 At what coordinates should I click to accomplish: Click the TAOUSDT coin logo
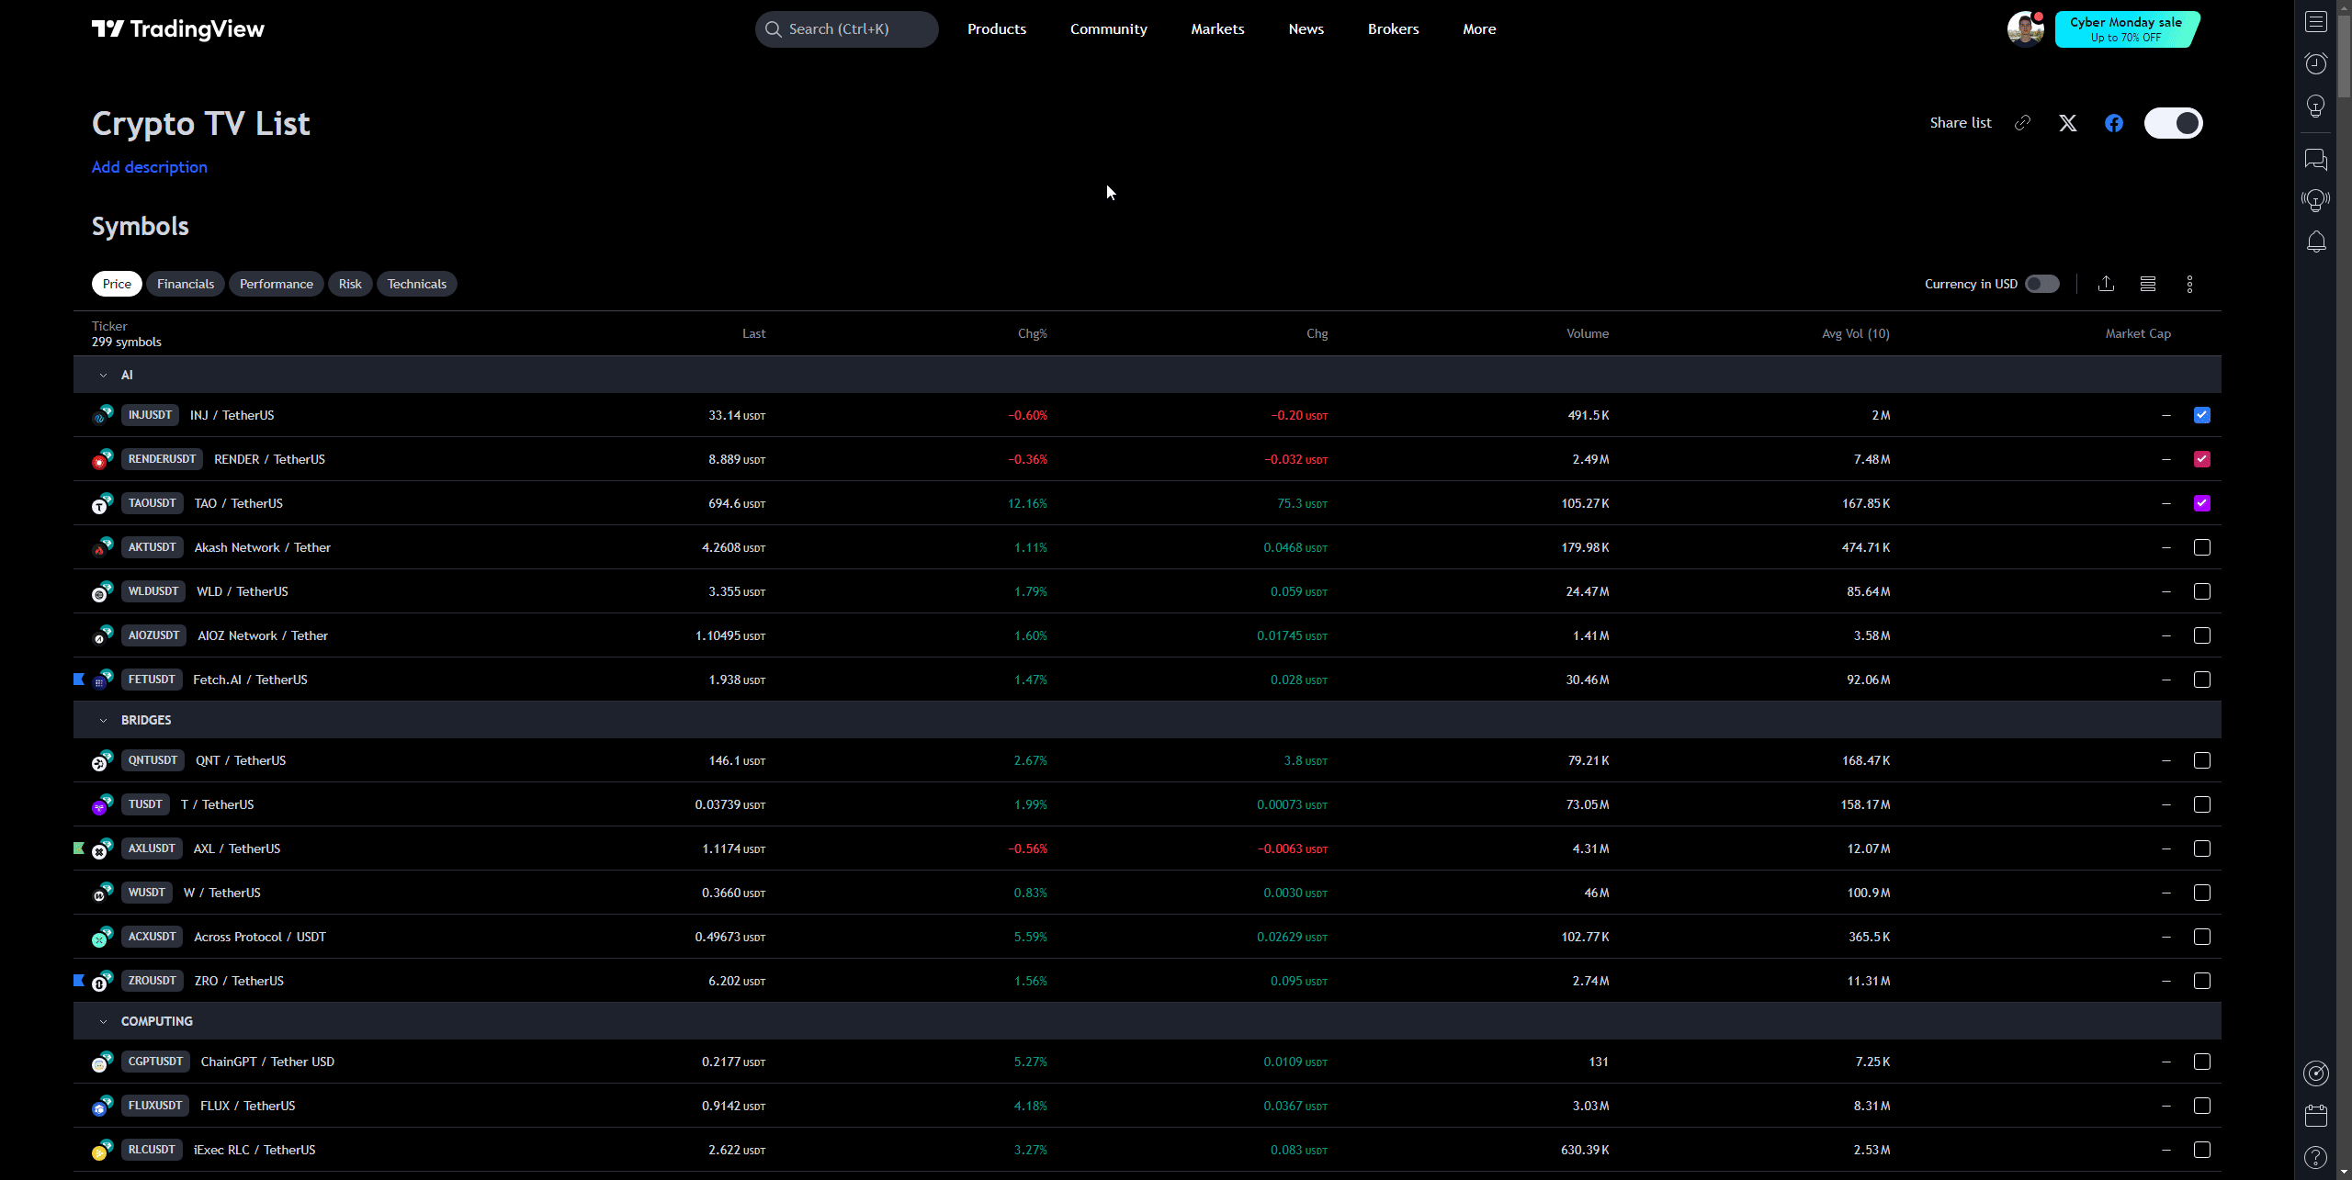pos(102,503)
